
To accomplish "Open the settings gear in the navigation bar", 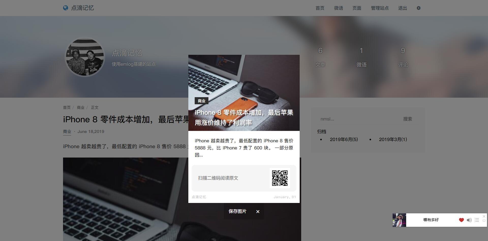I will point(419,8).
